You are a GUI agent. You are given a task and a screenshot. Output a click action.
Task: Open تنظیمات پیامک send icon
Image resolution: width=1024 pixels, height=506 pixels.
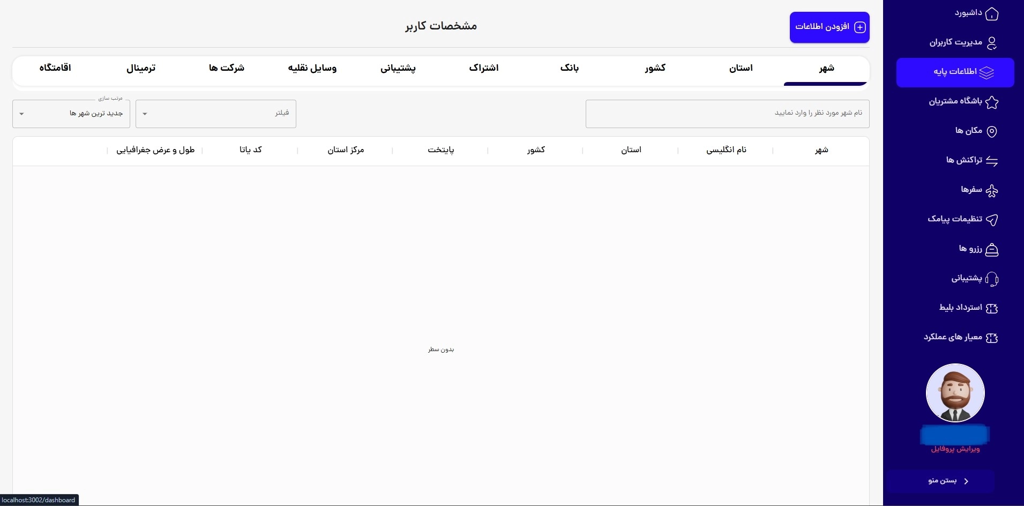991,220
